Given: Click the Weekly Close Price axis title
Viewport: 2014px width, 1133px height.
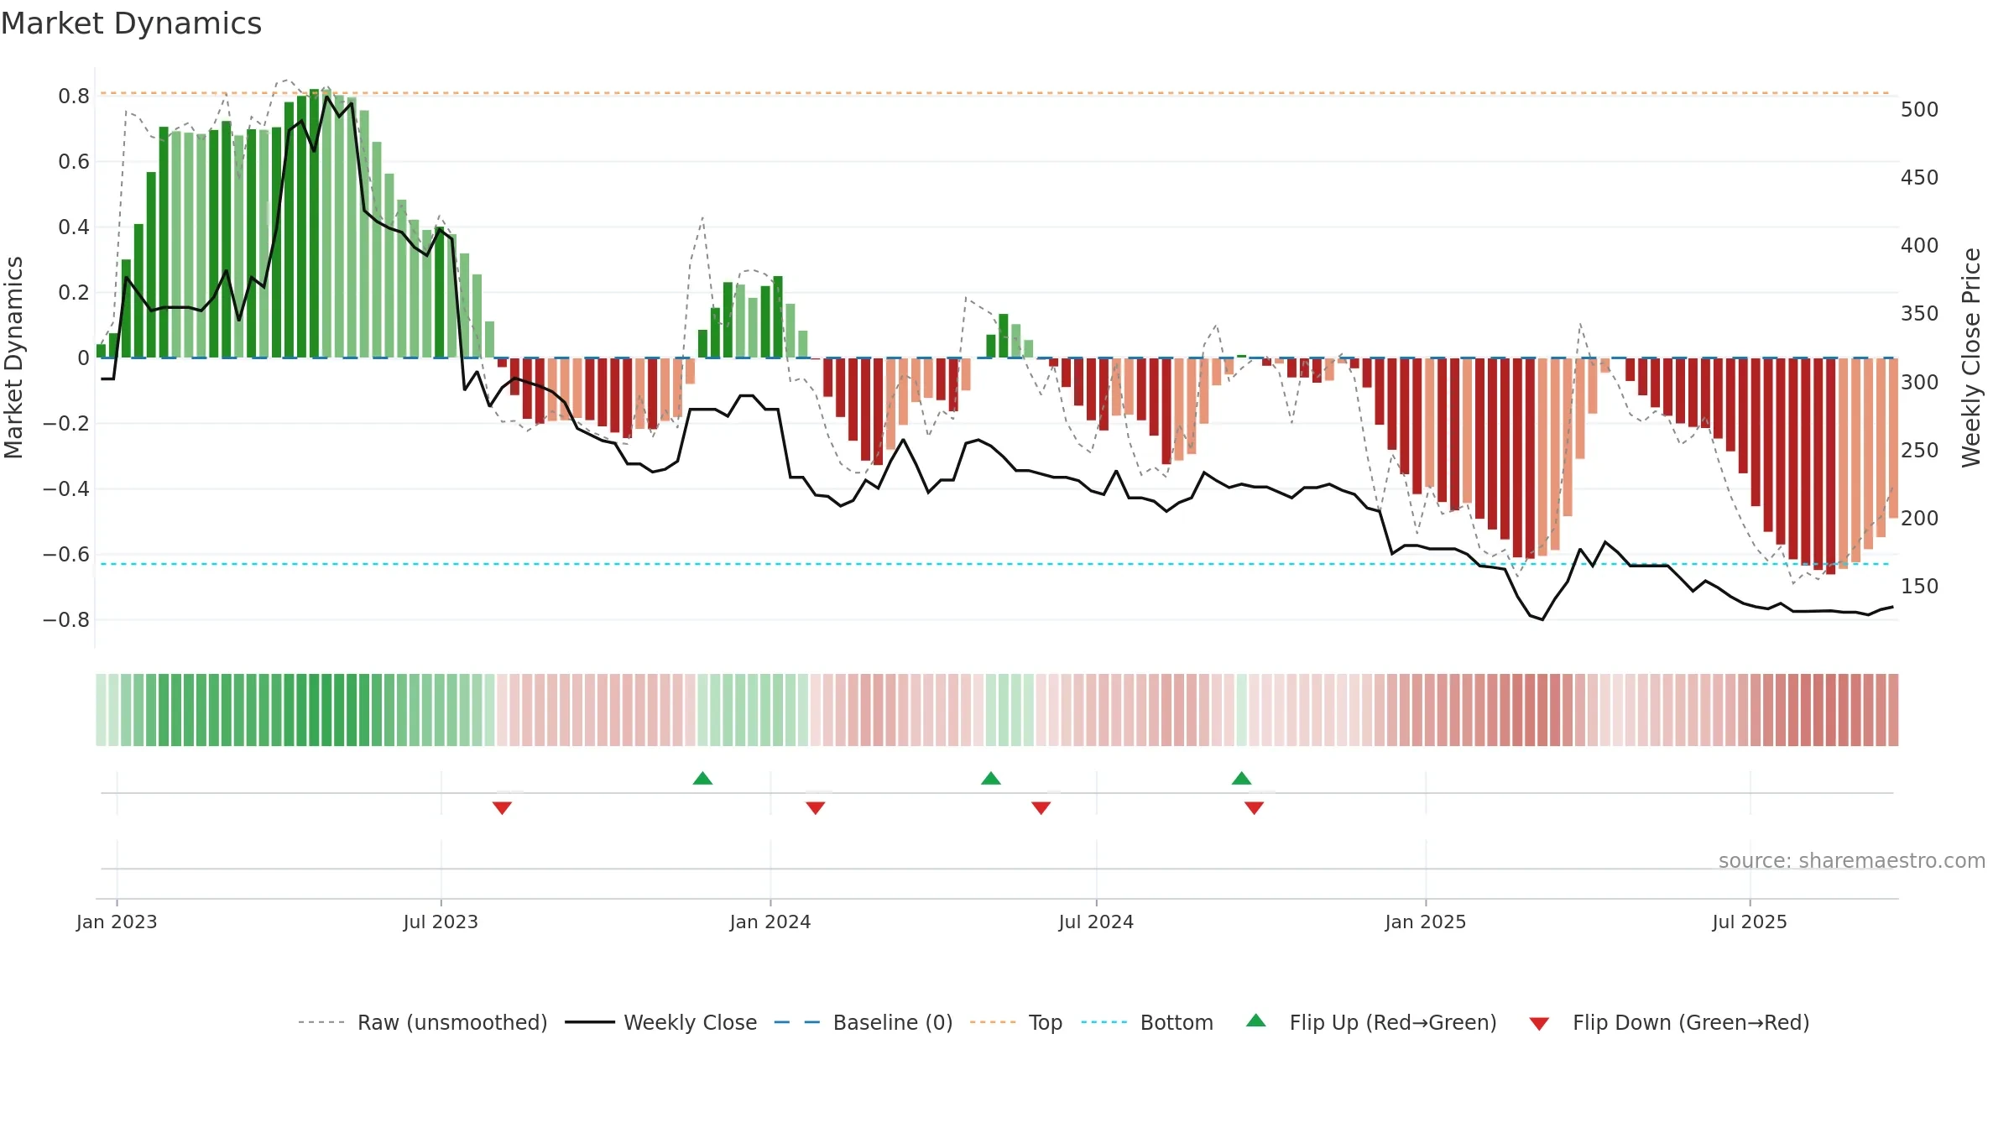Looking at the screenshot, I should [1971, 358].
